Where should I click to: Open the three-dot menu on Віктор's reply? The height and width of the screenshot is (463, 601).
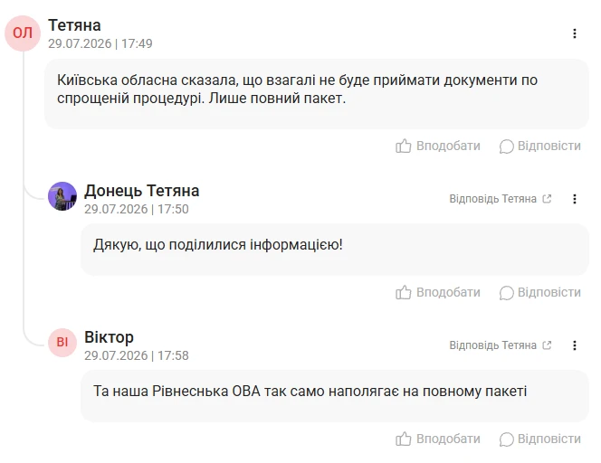(x=574, y=345)
